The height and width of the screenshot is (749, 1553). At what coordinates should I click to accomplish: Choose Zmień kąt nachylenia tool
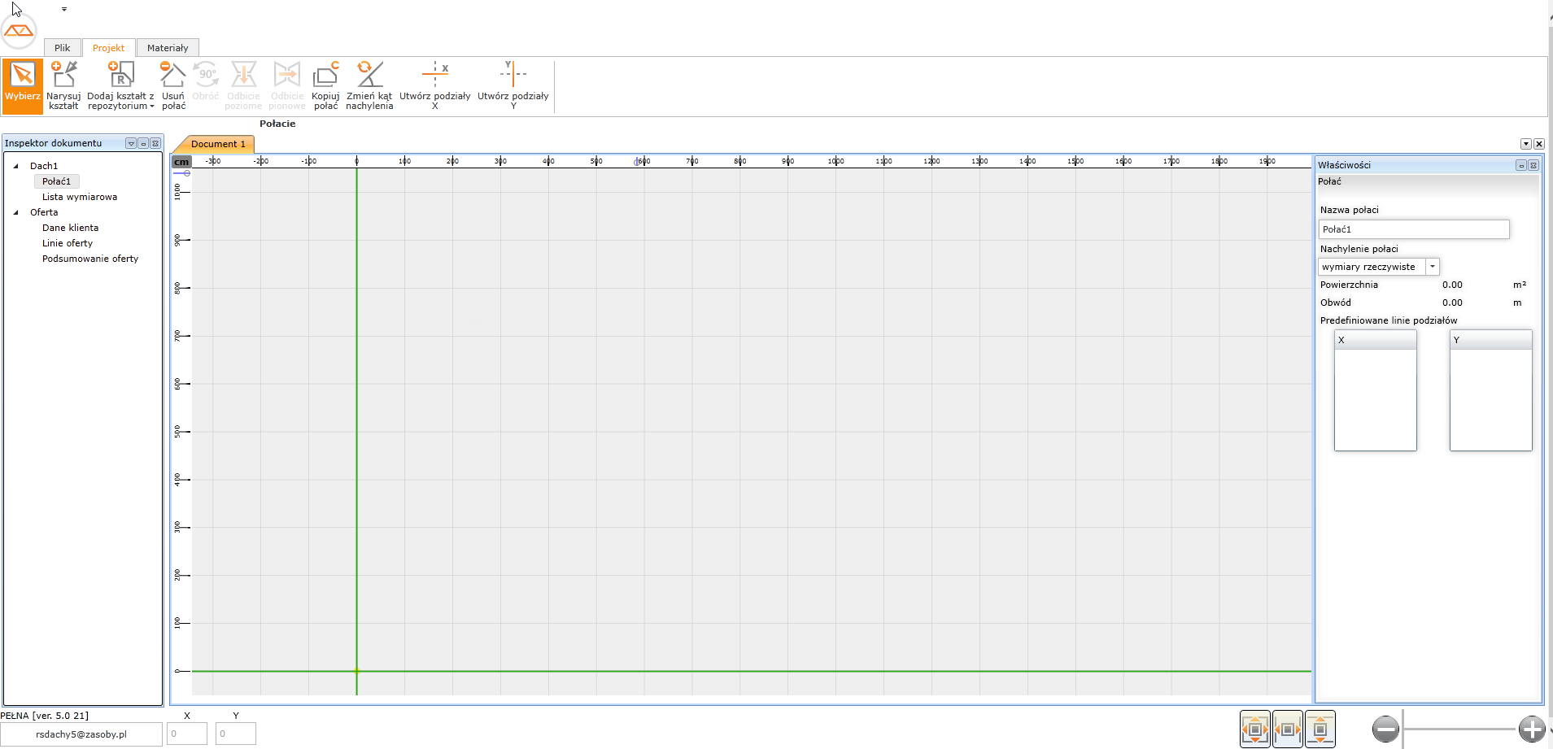pyautogui.click(x=369, y=84)
